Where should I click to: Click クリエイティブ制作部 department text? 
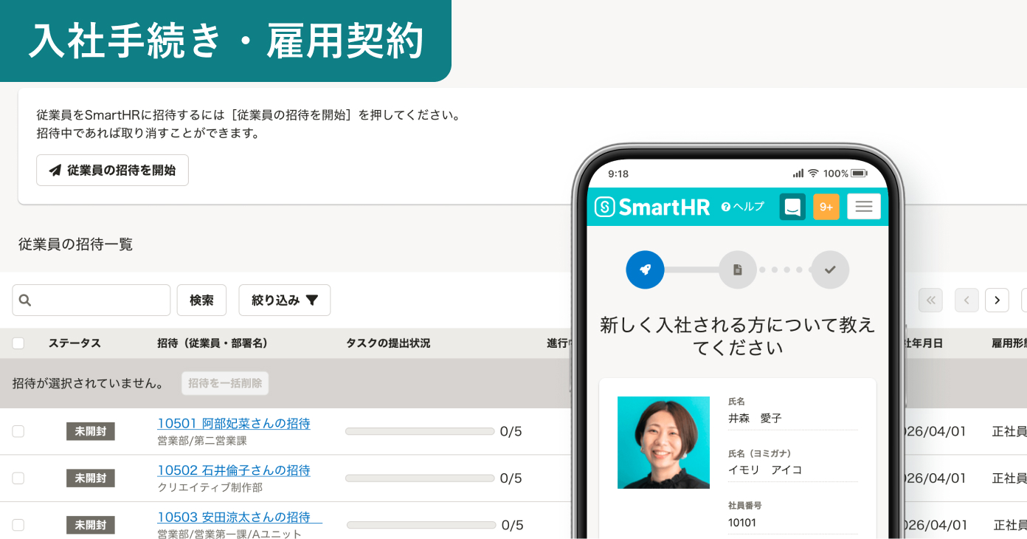click(x=210, y=487)
